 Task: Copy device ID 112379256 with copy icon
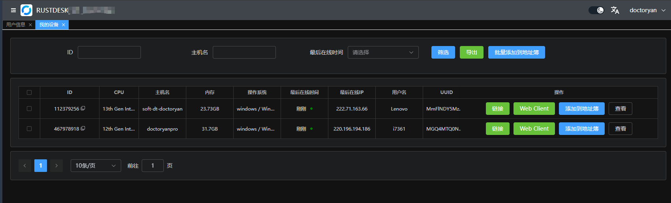click(x=83, y=109)
